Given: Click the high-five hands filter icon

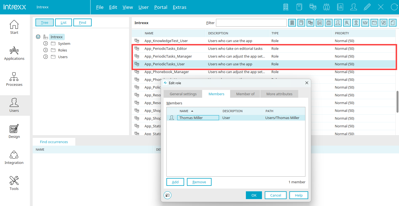Looking at the screenshot, I should (347, 23).
